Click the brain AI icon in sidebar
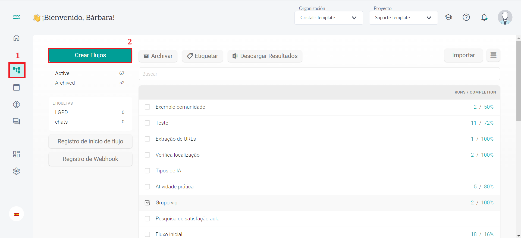Image resolution: width=521 pixels, height=238 pixels. 17,104
